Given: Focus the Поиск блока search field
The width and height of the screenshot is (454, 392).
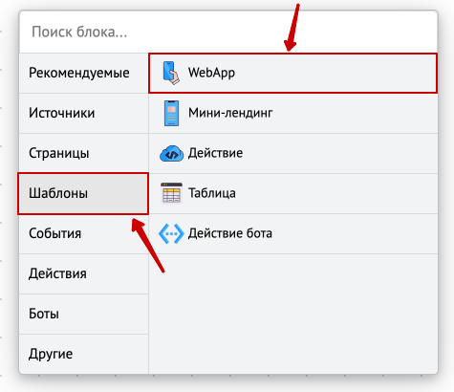Looking at the screenshot, I should (228, 33).
